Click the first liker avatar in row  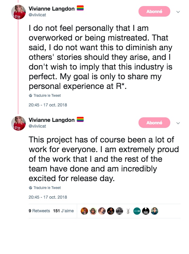pos(84,211)
